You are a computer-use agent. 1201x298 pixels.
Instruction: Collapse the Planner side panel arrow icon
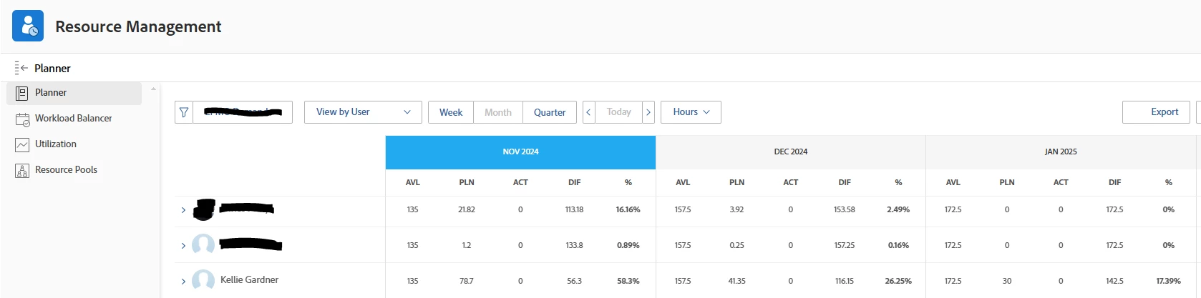tap(21, 68)
